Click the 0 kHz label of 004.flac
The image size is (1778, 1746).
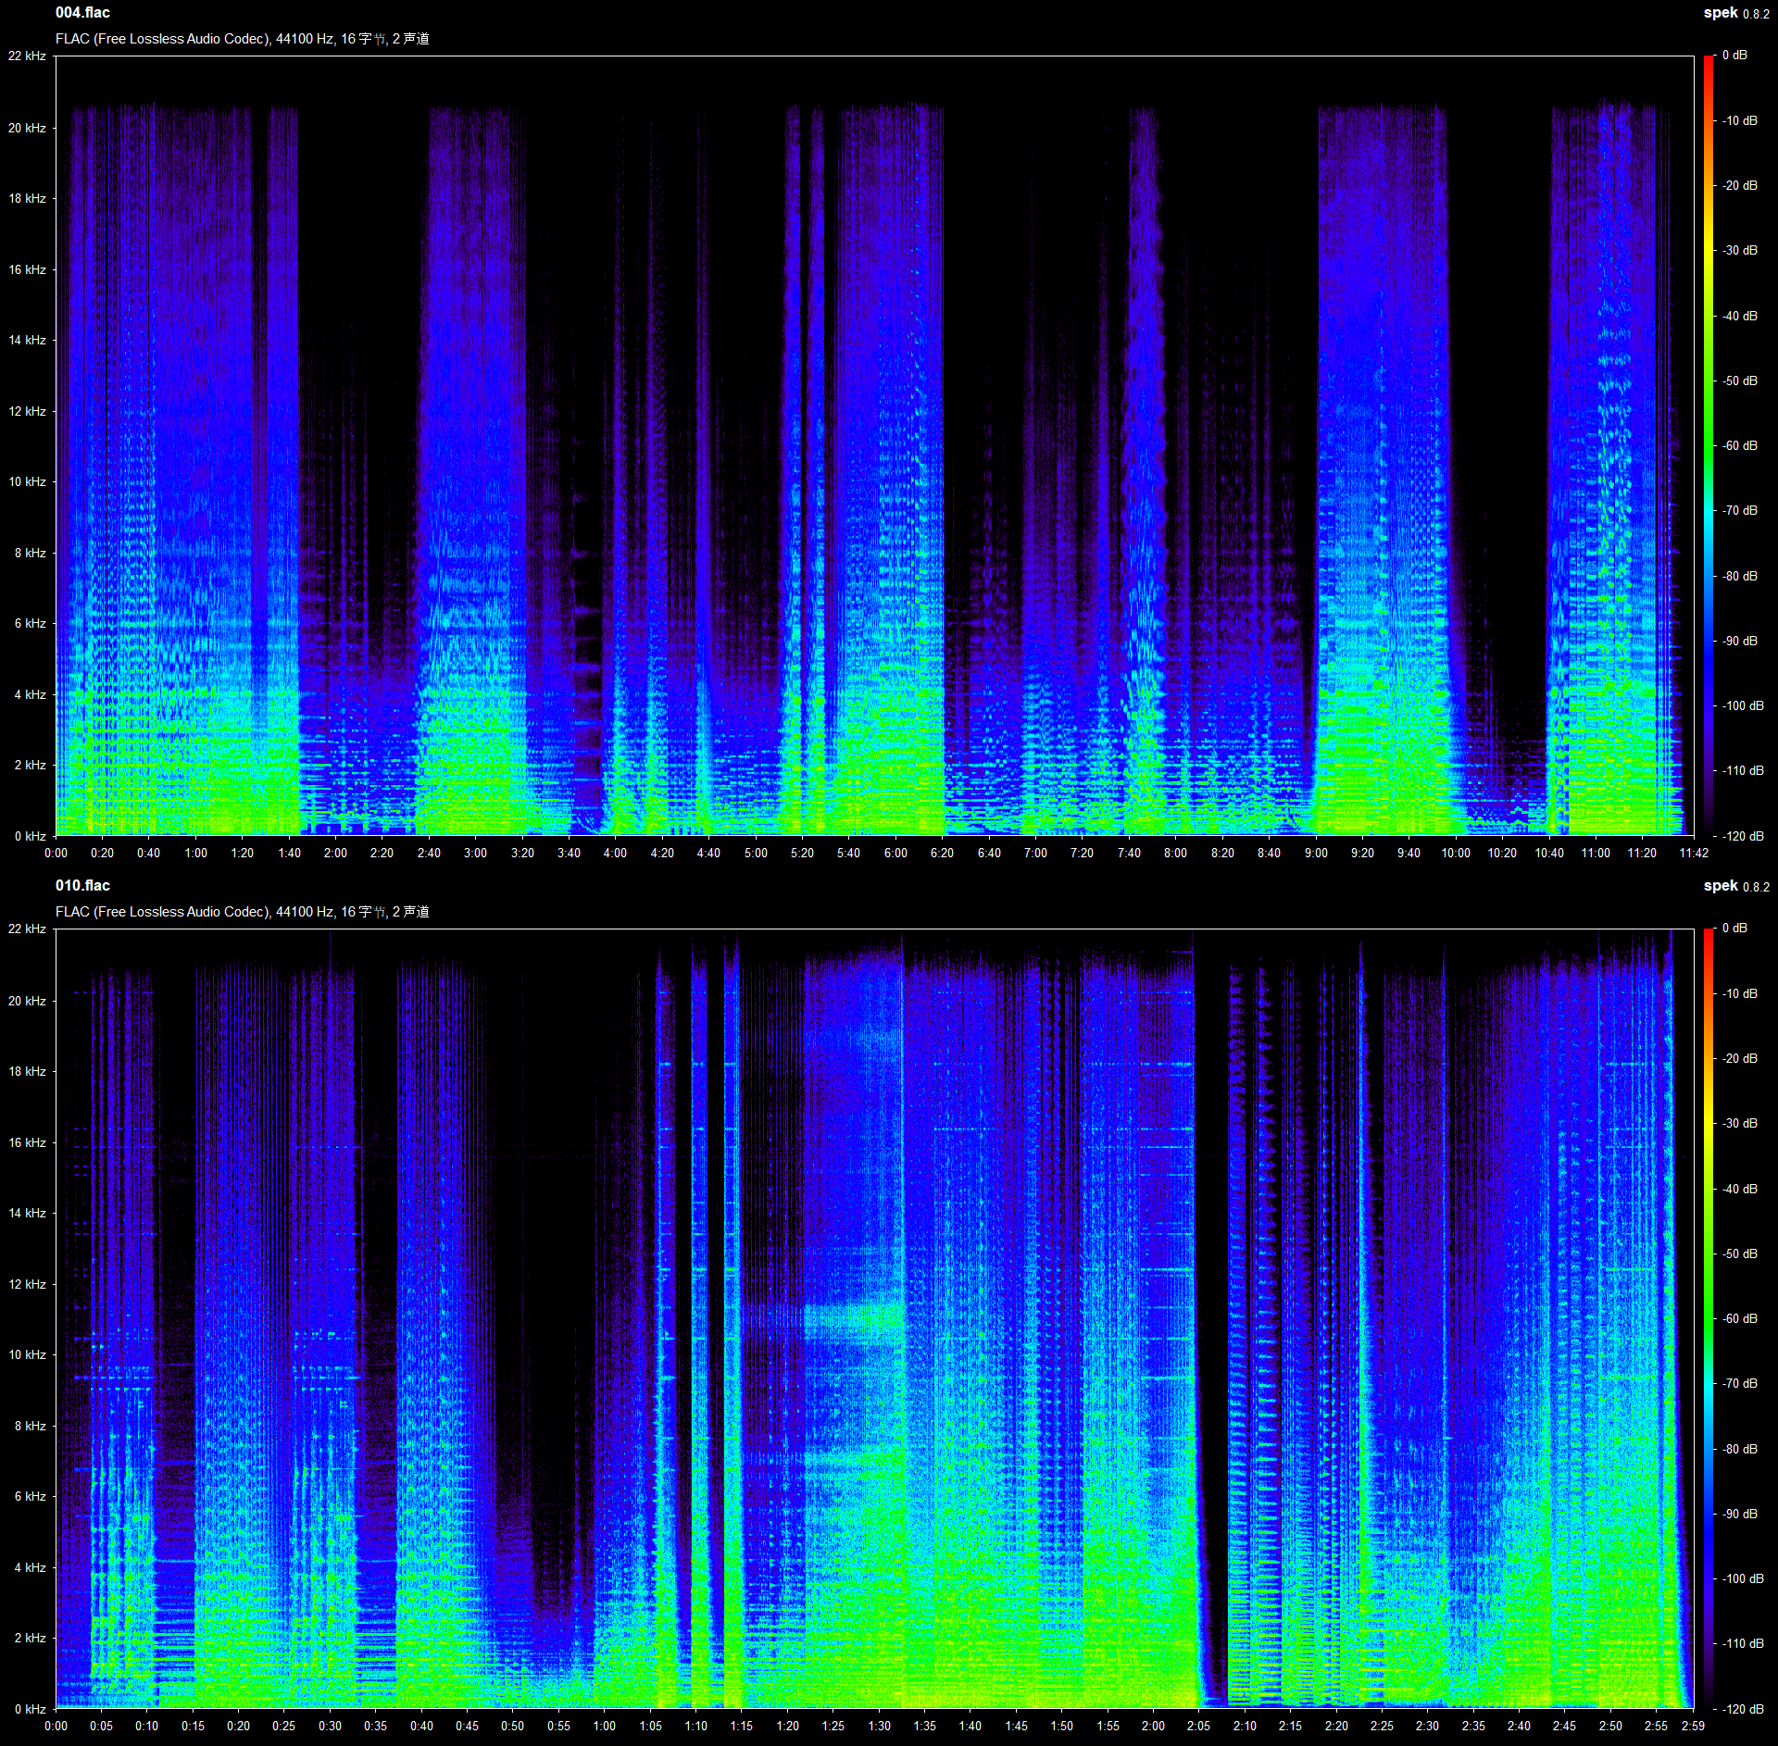(30, 836)
